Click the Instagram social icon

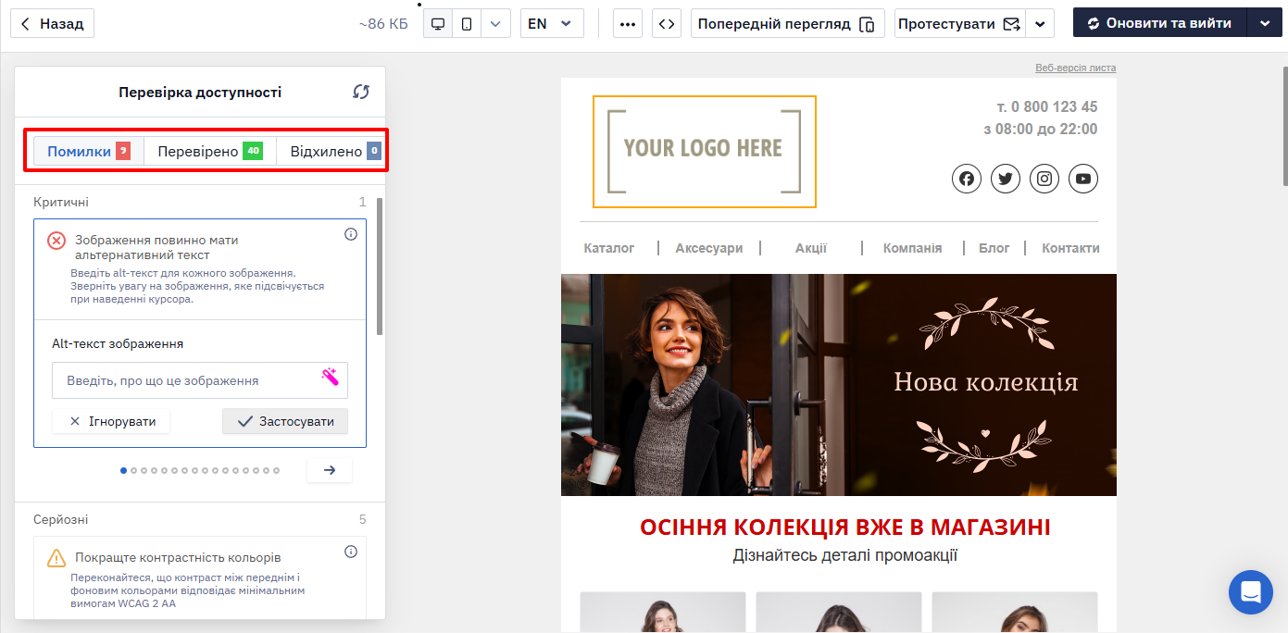click(1044, 179)
